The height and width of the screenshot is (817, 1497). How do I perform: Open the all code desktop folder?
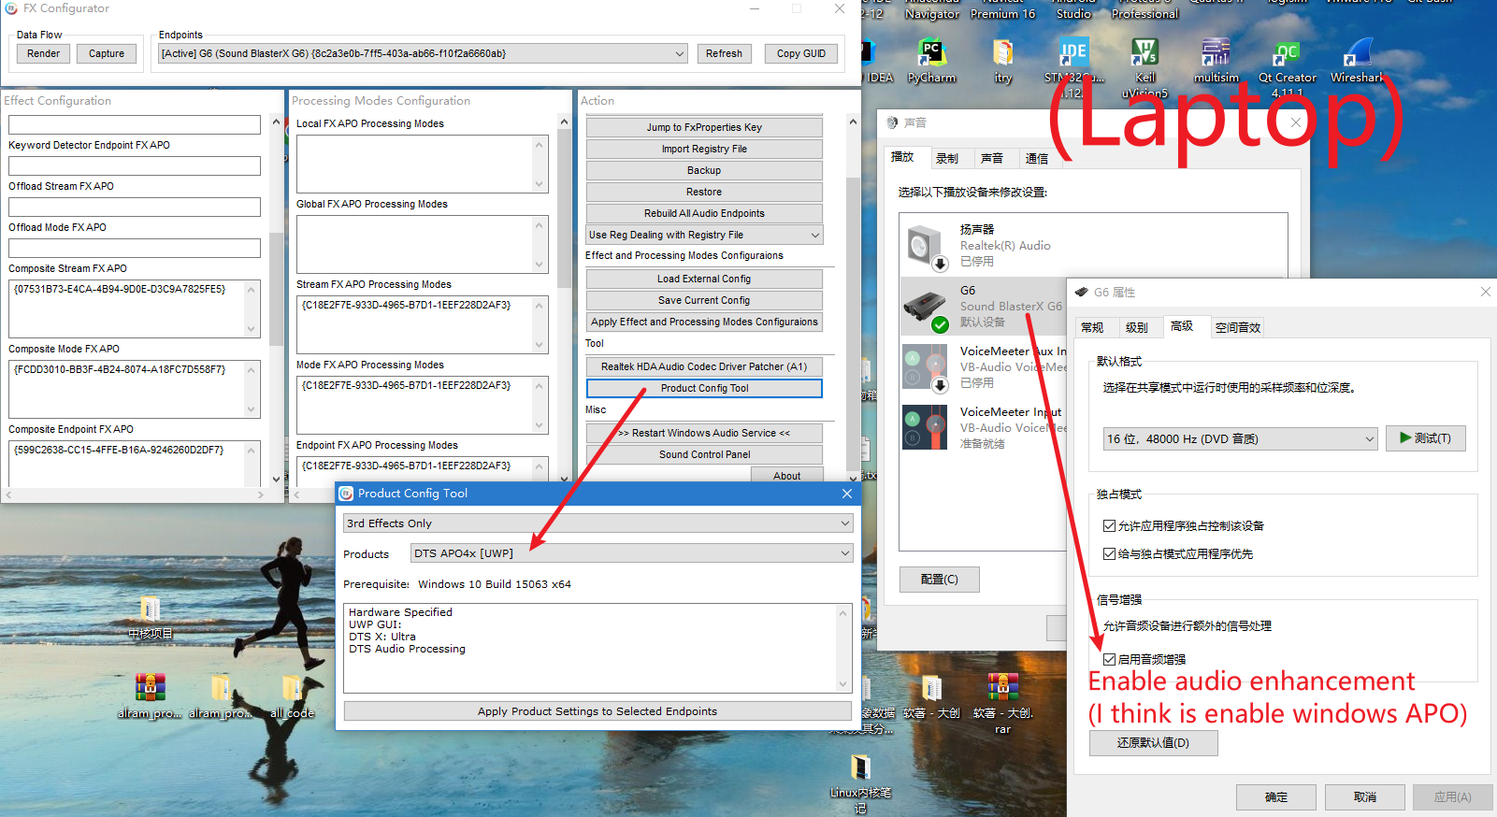coord(292,688)
